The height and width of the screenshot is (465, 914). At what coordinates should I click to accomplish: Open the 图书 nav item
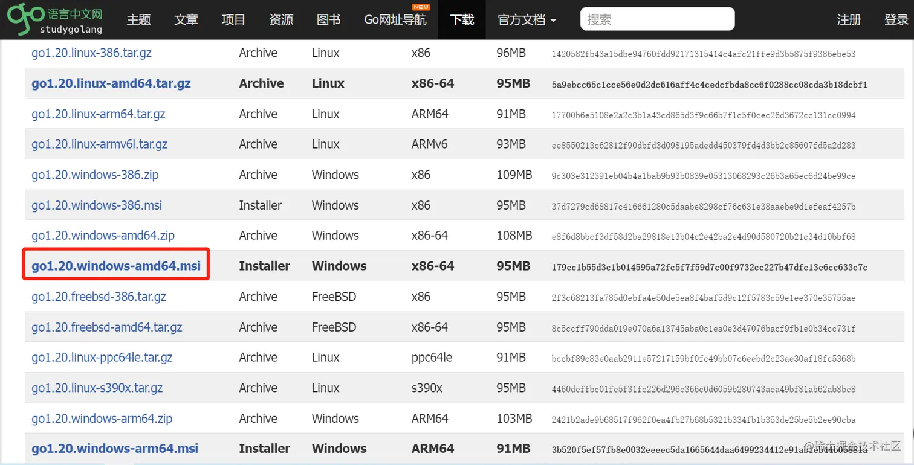[x=328, y=20]
